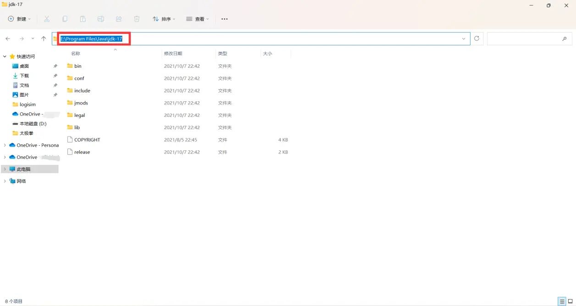Navigate back with the back arrow
This screenshot has height=306, width=576.
pos(7,38)
